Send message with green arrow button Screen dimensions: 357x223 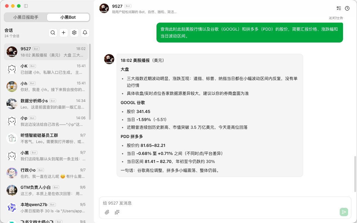(x=344, y=212)
